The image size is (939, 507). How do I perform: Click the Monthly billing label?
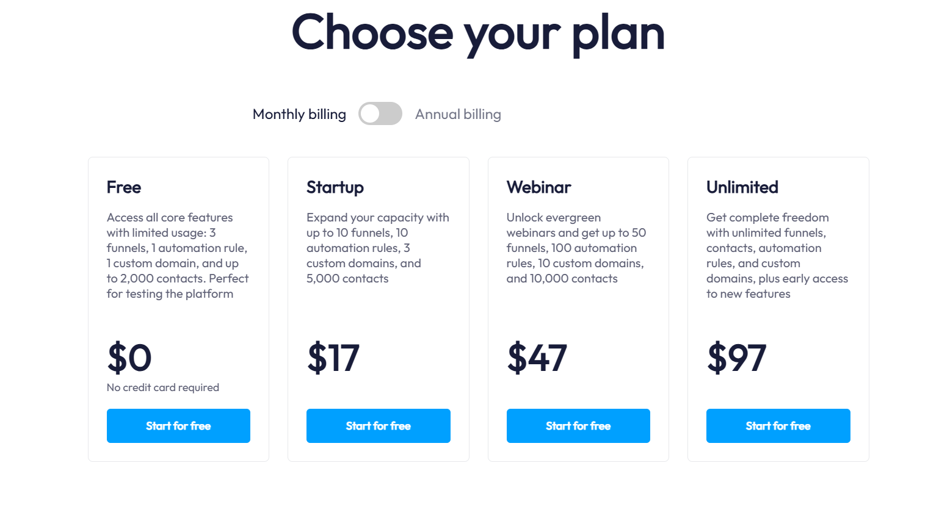[x=299, y=113]
